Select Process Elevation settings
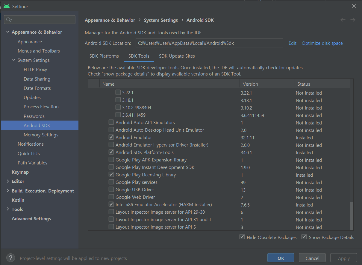Image resolution: width=362 pixels, height=265 pixels. pos(41,107)
